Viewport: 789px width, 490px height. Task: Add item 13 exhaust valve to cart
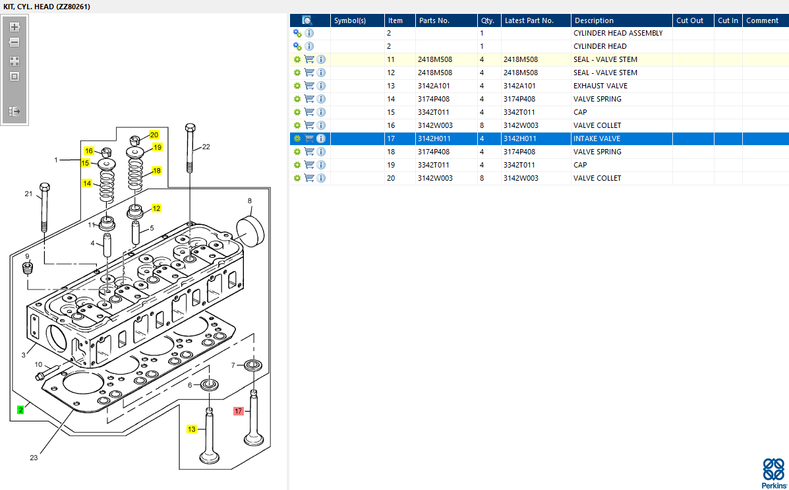(x=308, y=86)
